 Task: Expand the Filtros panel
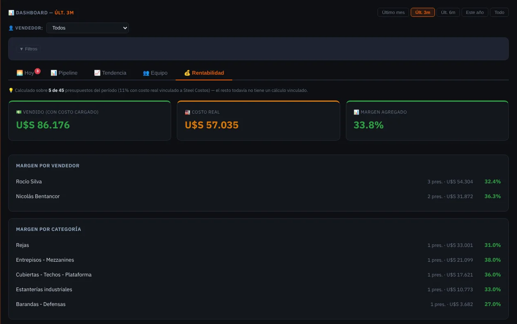point(28,49)
